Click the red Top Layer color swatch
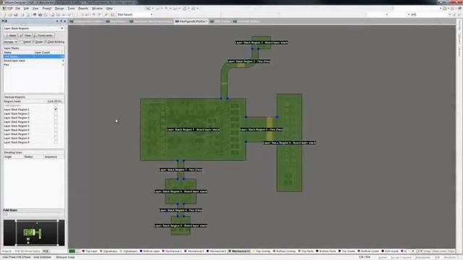This screenshot has width=463, height=260. tap(84, 251)
